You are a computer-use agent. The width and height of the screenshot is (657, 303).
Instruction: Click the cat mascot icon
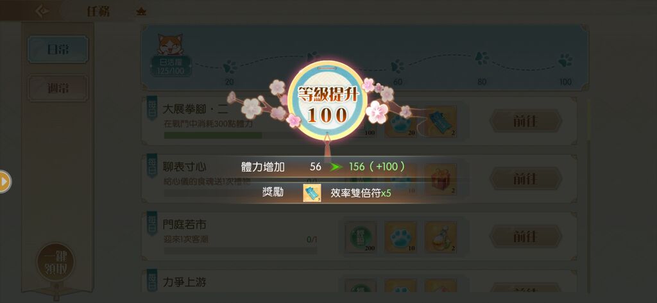[170, 45]
